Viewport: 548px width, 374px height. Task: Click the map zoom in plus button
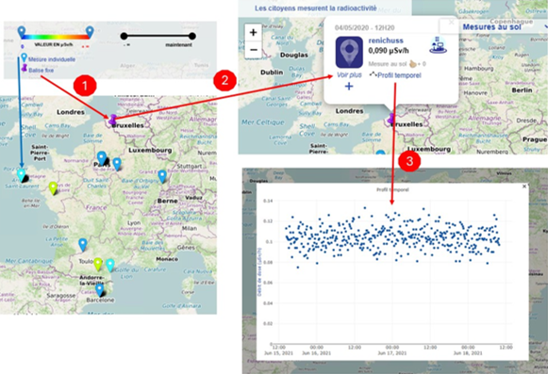click(254, 32)
